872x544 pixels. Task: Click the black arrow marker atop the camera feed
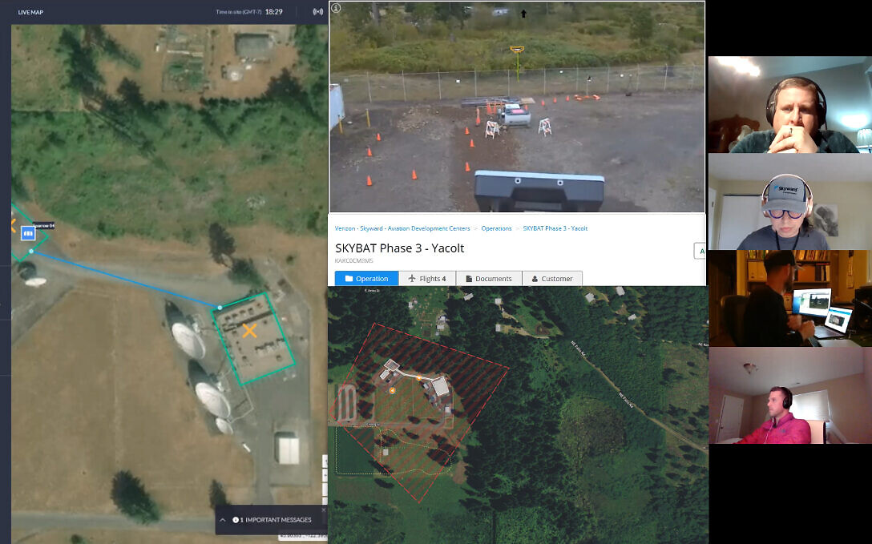523,14
